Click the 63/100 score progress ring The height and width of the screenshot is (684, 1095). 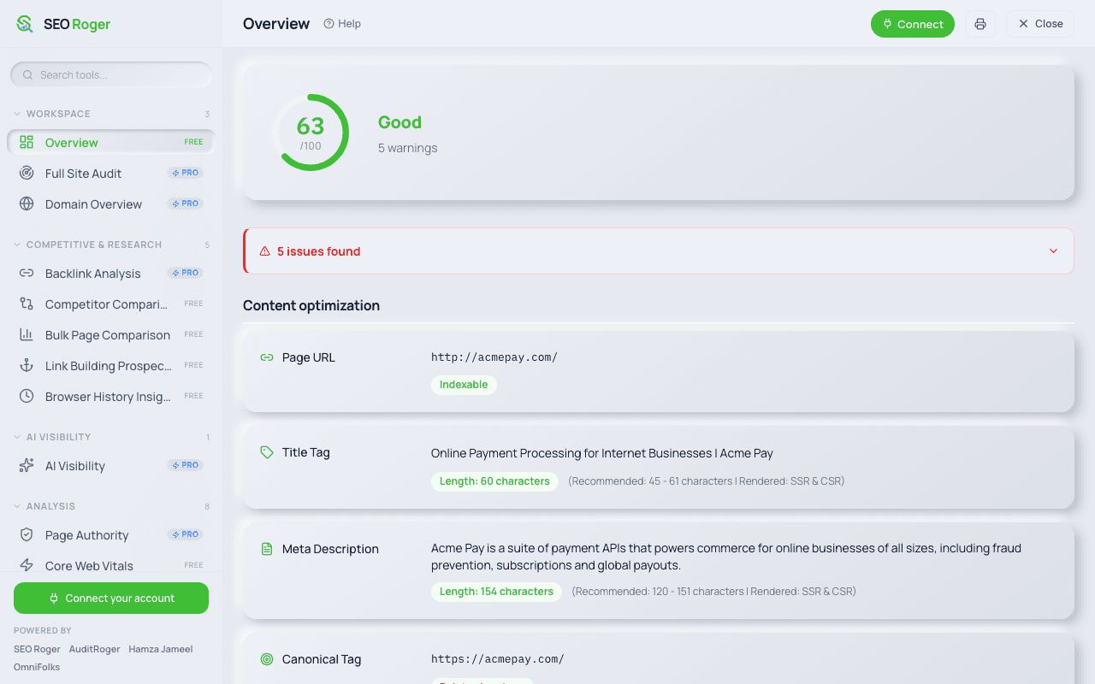coord(311,133)
